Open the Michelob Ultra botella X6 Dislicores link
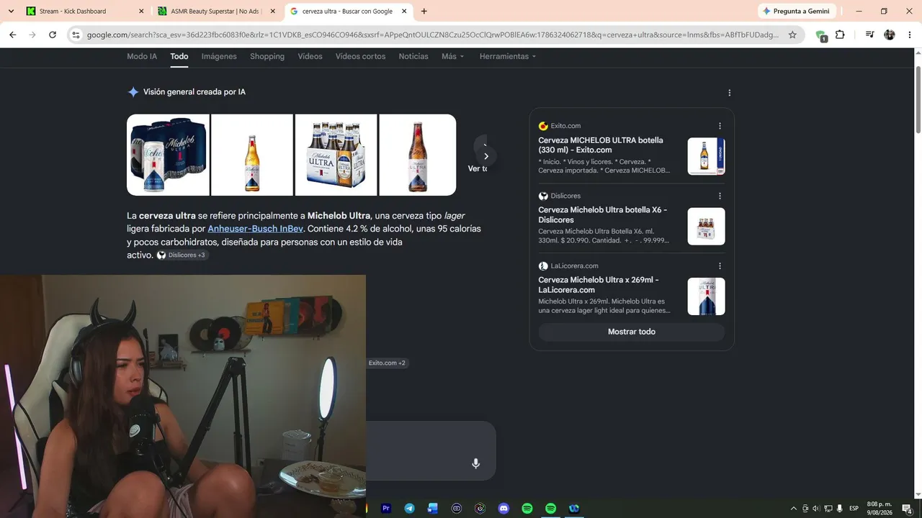This screenshot has height=518, width=922. click(x=603, y=215)
